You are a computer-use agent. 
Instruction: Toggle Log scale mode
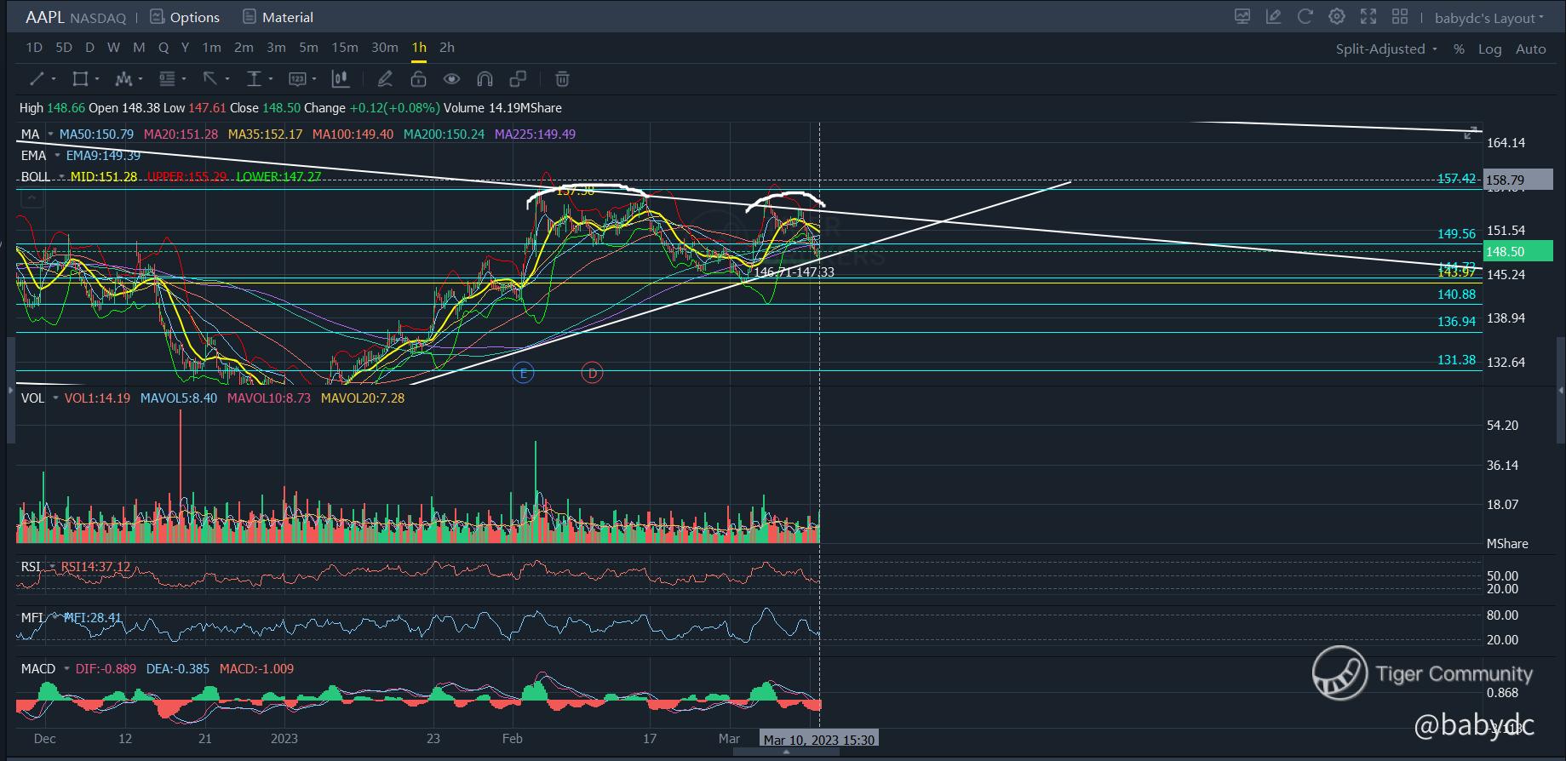pos(1490,49)
